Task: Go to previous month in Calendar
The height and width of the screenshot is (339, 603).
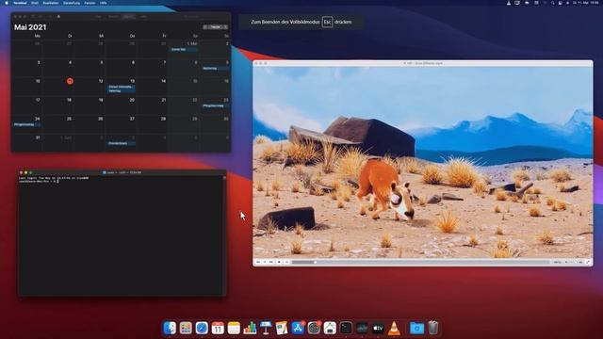Action: [205, 27]
